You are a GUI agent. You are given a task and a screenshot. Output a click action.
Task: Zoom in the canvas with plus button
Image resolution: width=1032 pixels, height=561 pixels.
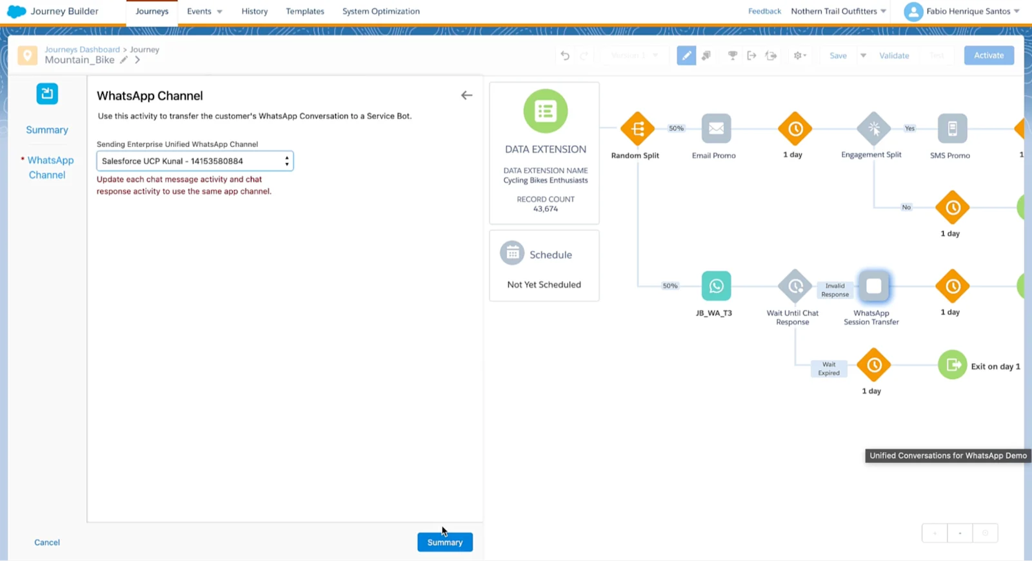935,533
